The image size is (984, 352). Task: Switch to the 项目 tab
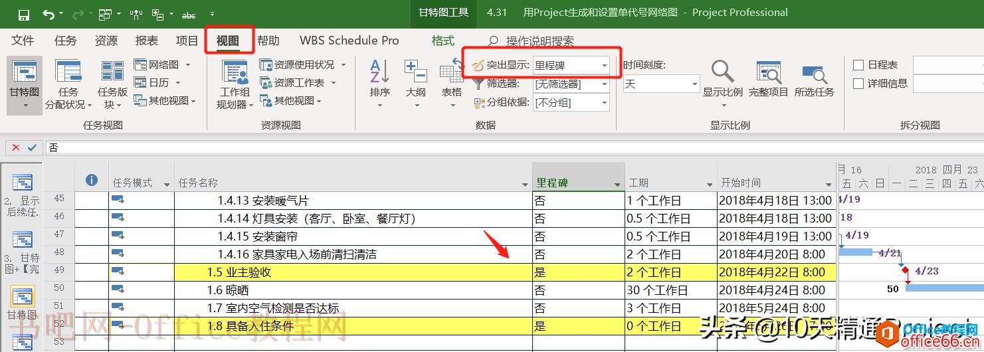(x=187, y=41)
